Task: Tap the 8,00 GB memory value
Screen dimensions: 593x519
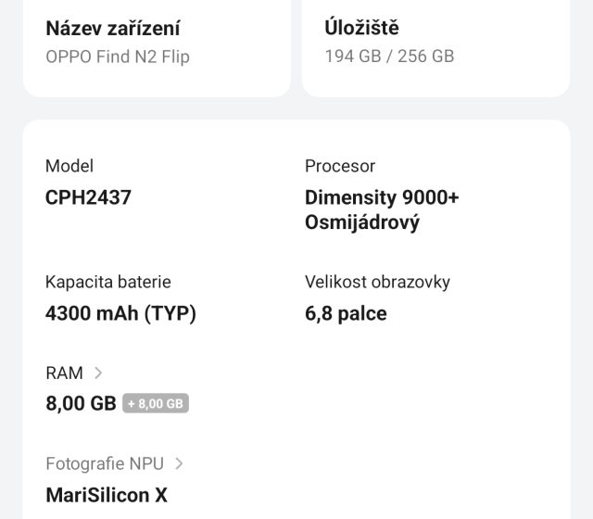Action: point(81,403)
